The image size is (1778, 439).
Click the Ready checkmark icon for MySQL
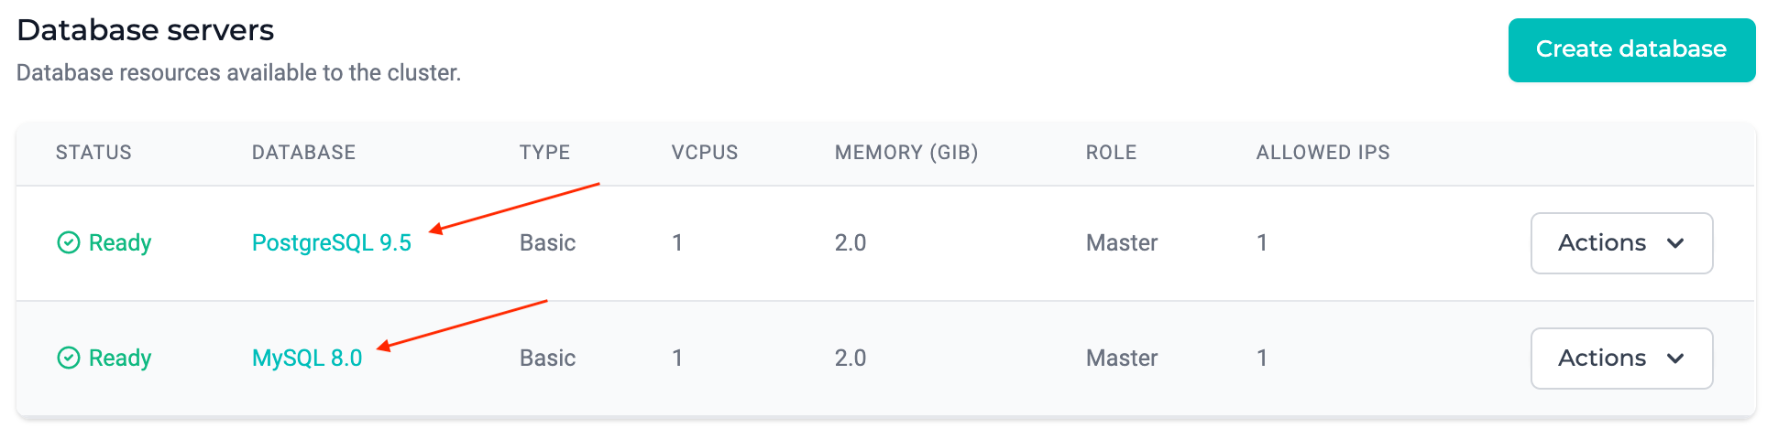click(69, 358)
